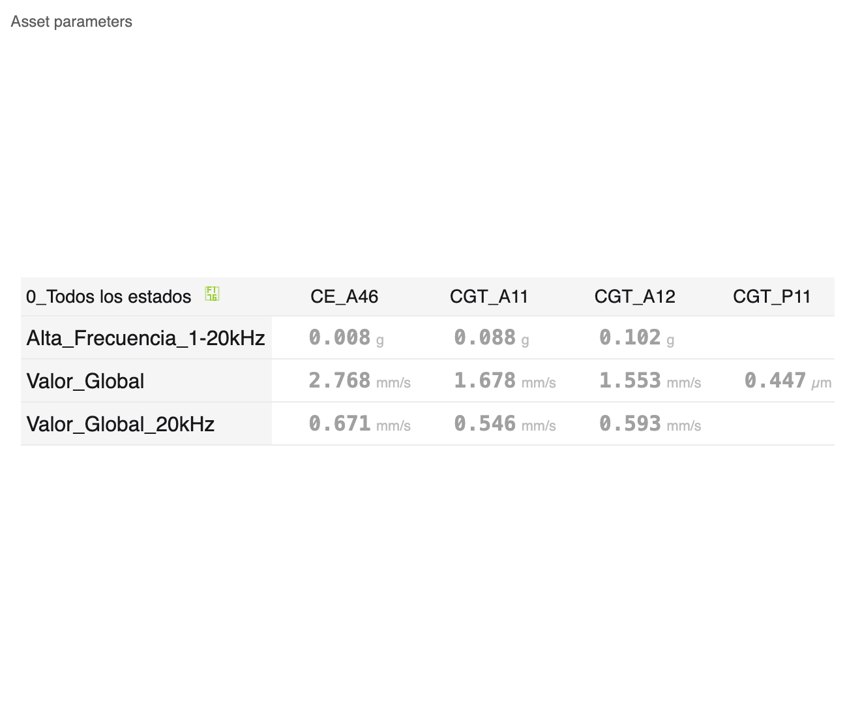Select the 0_Todos los estados header
Screen dimensions: 845x702
(x=109, y=297)
